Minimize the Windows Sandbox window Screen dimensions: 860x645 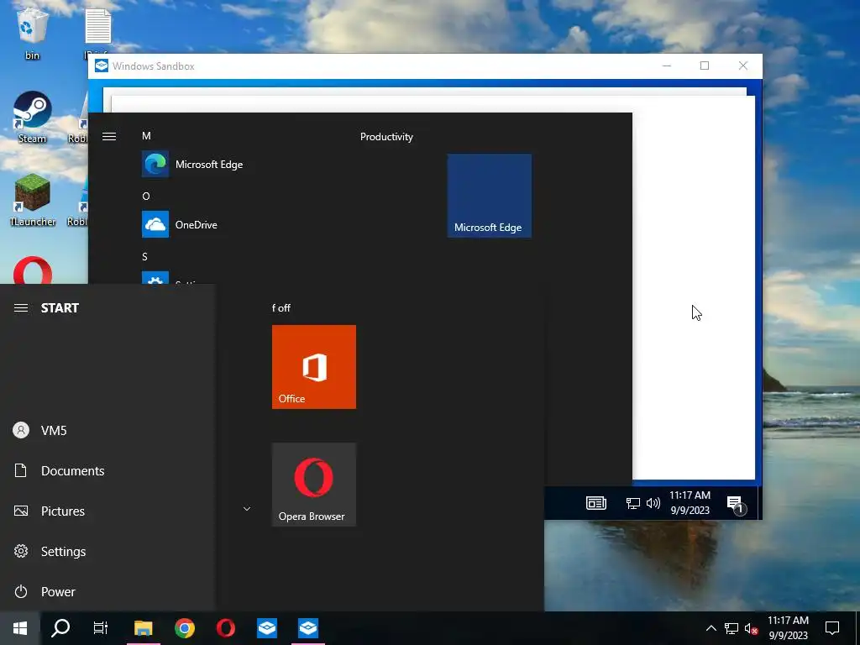tap(667, 66)
